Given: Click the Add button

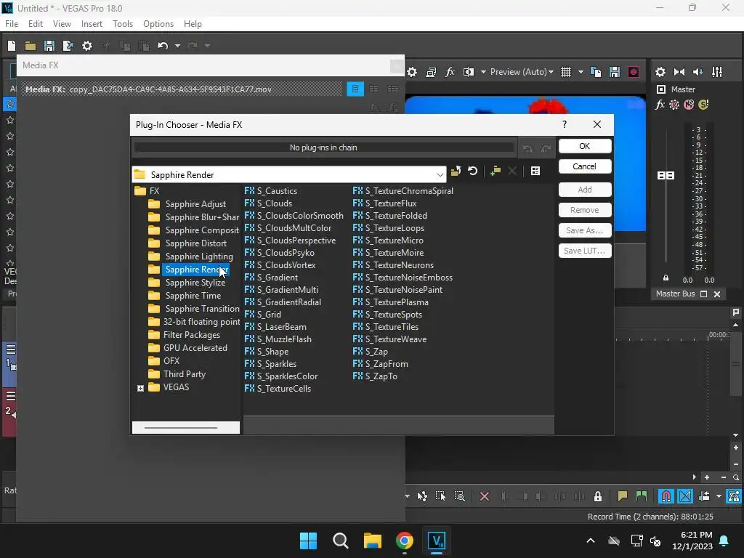Looking at the screenshot, I should [585, 190].
